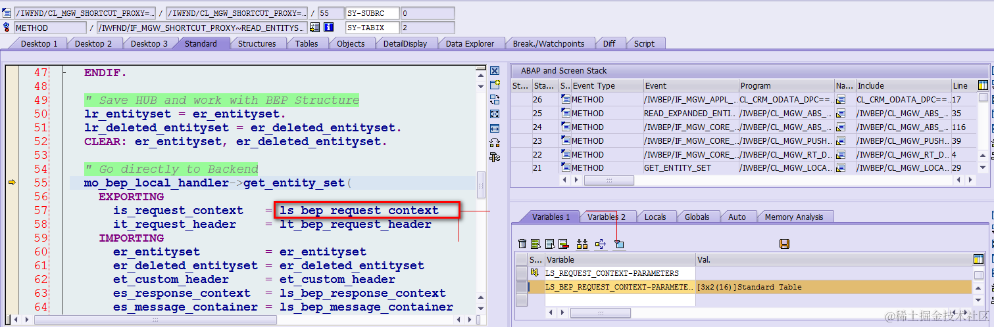Click ls_bep_request_context in code line 57
Screen dimensions: 994x327
coord(359,210)
